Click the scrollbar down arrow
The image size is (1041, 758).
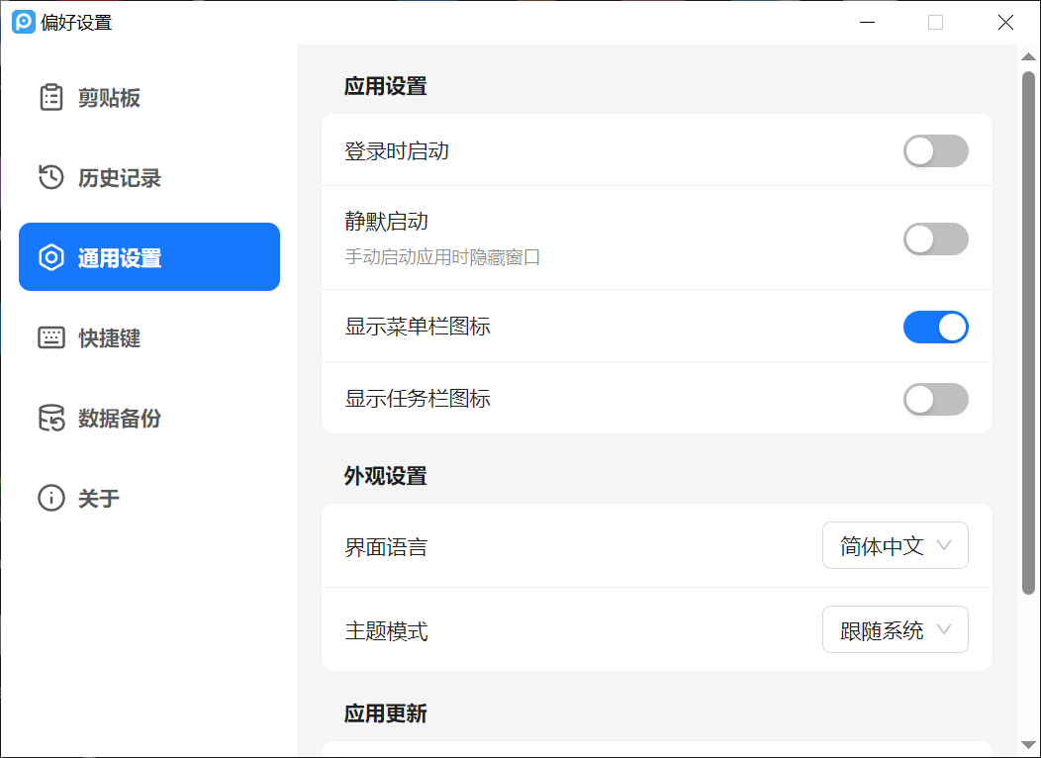[1028, 745]
